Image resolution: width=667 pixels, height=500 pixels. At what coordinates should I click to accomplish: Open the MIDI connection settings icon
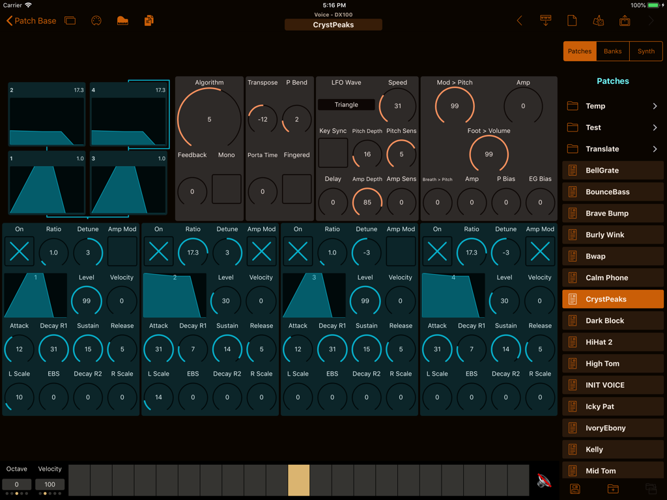click(96, 20)
